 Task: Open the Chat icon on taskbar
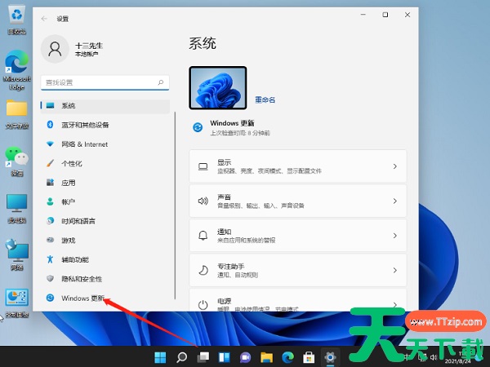(x=245, y=357)
